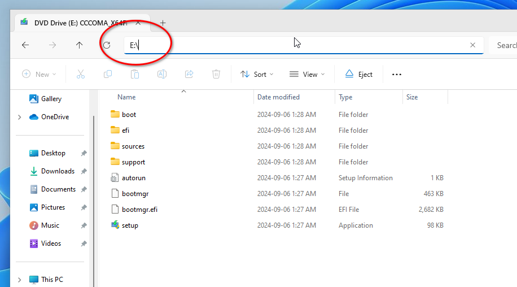Open Videos in quick access

(x=51, y=243)
